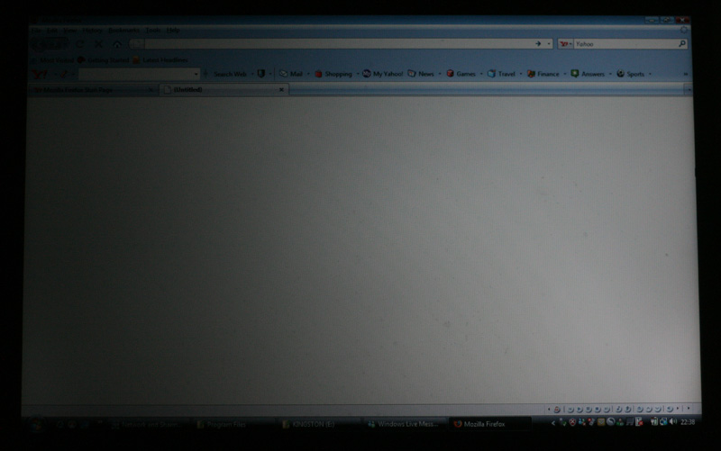
Task: Open Games toolbar button
Action: pos(461,74)
